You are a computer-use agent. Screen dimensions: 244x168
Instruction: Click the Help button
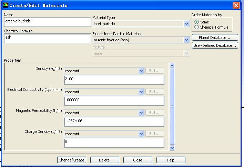(x=171, y=160)
